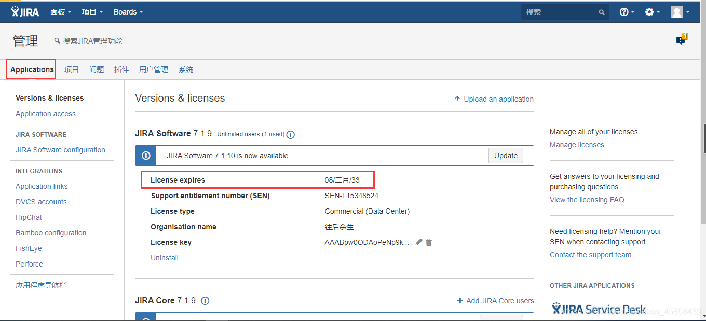The height and width of the screenshot is (321, 706).
Task: Click the license key AAABpw0ODAoPeNp9k text
Action: coord(367,242)
